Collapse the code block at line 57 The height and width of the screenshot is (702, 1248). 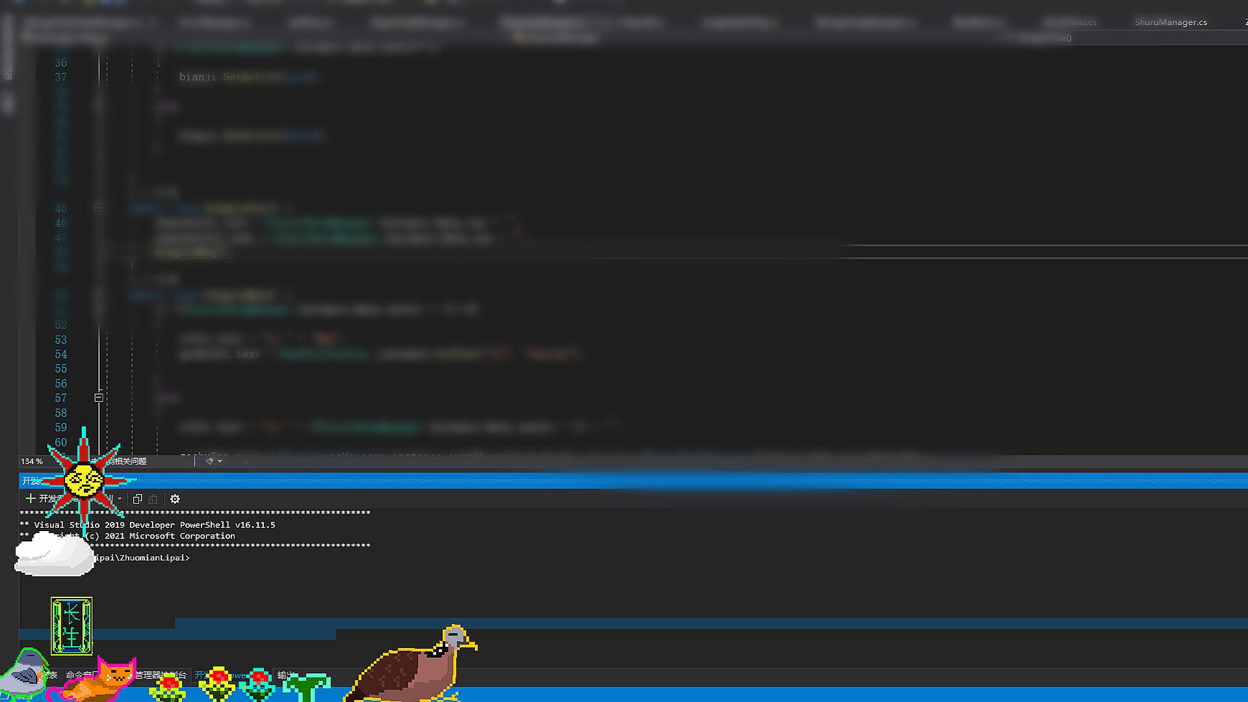coord(99,398)
